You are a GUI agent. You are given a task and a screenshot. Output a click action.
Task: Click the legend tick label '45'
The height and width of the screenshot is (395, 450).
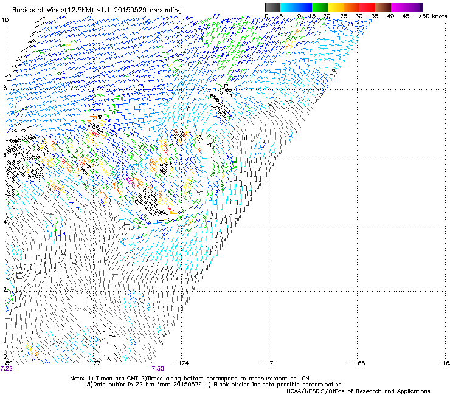(x=406, y=16)
